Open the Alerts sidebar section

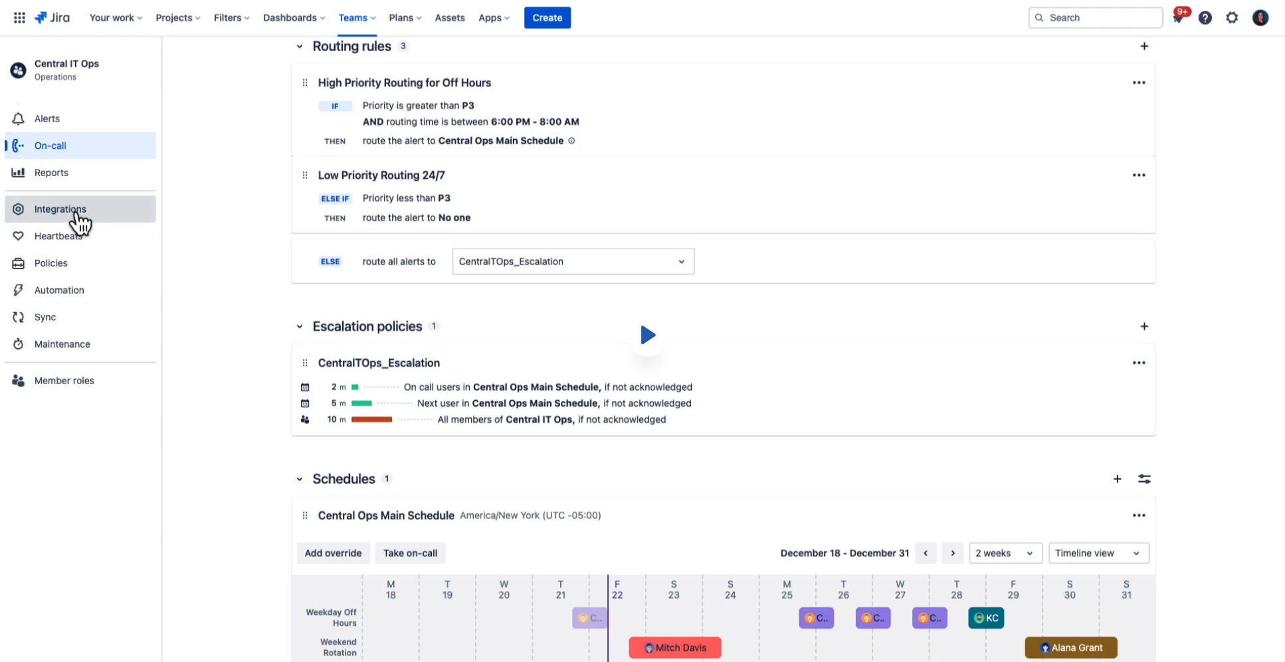(x=47, y=118)
